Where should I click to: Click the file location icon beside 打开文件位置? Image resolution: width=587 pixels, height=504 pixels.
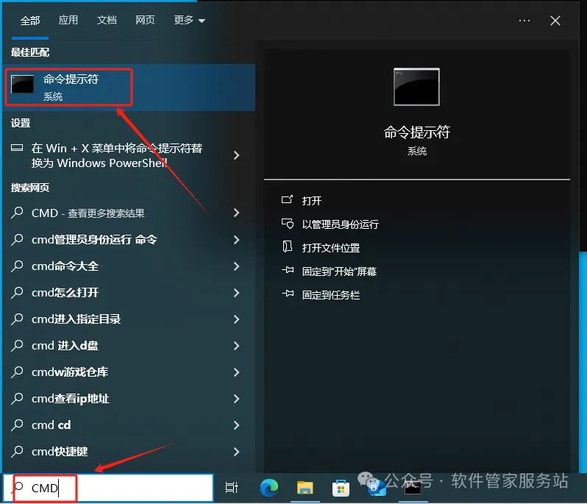pos(287,246)
